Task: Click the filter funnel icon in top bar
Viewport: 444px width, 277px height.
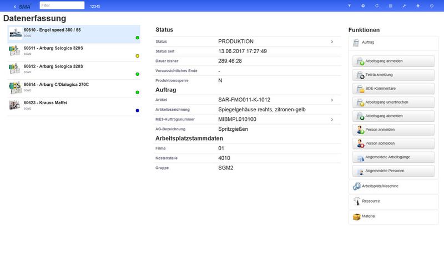Action: 349,6
